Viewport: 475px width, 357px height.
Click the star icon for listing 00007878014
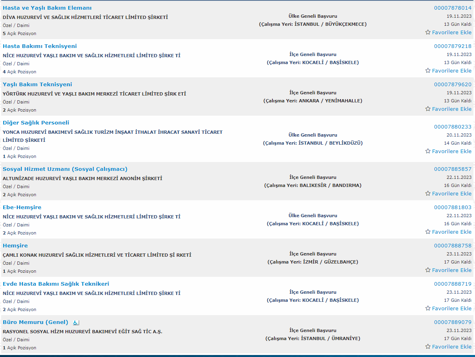coord(428,32)
